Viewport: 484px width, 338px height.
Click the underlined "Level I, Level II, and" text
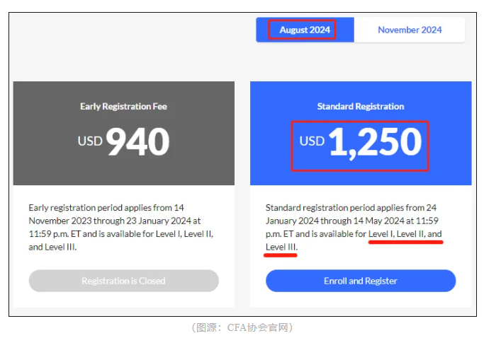(x=405, y=234)
